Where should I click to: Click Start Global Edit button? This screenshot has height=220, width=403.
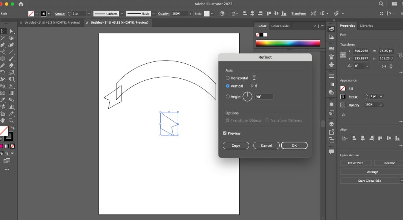click(x=369, y=181)
